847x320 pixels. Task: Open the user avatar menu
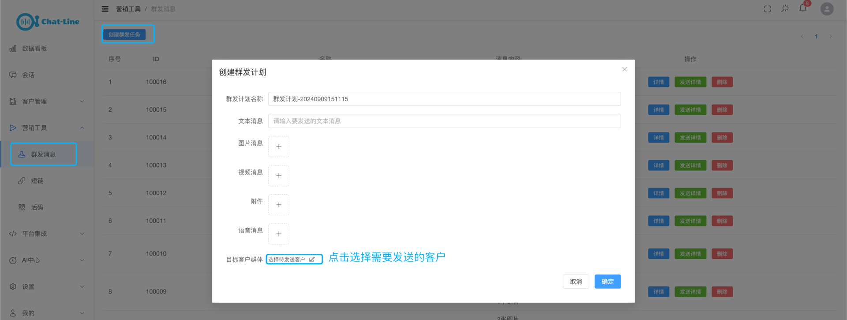(x=827, y=9)
